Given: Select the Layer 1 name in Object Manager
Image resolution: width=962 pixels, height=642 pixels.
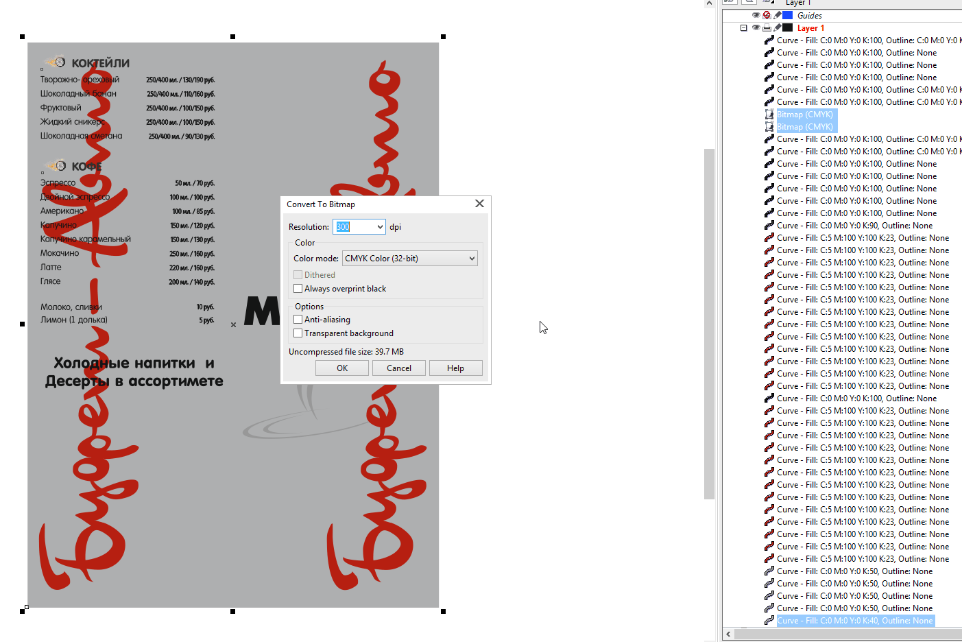Looking at the screenshot, I should [x=810, y=28].
